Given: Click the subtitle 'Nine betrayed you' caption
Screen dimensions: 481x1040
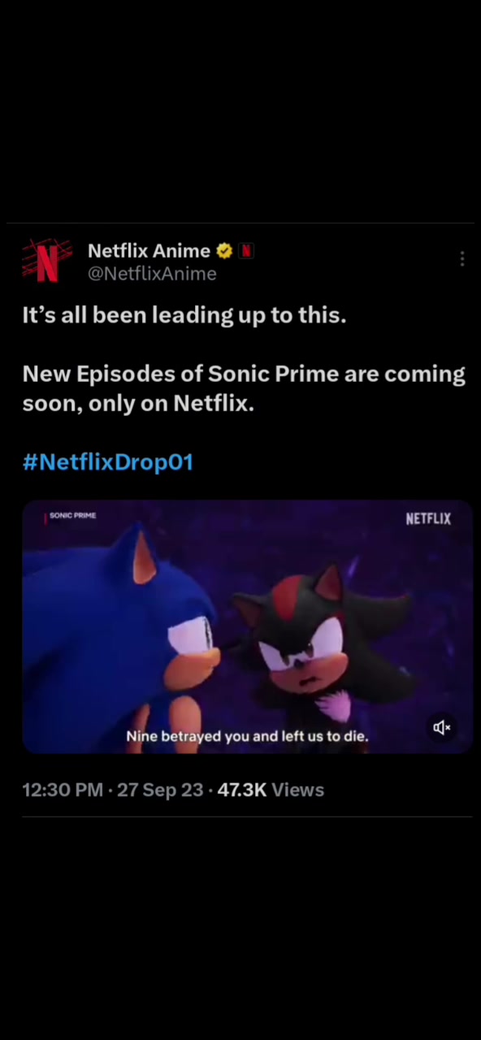Looking at the screenshot, I should [x=247, y=736].
